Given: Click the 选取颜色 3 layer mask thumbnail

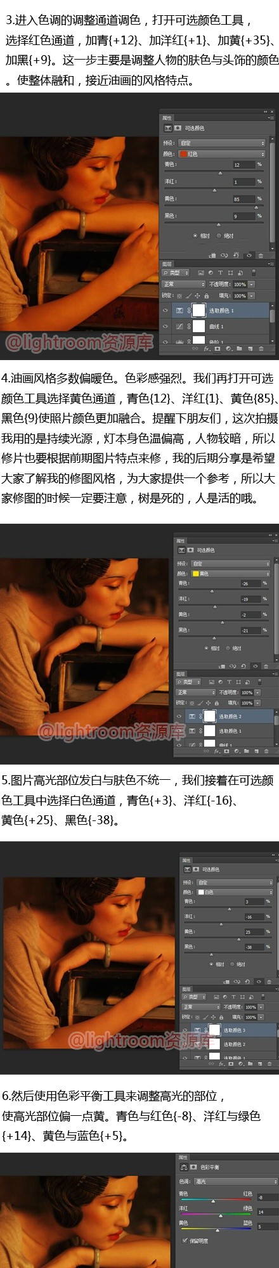Looking at the screenshot, I should 214,1030.
